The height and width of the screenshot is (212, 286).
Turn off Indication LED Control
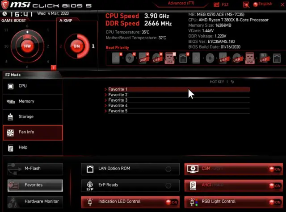point(130,202)
